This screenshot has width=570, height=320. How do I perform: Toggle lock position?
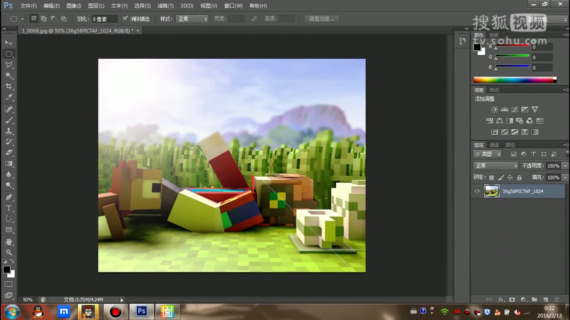[x=510, y=177]
